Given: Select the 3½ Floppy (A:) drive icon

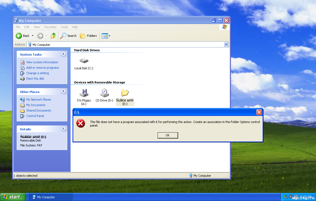Looking at the screenshot, I should click(x=84, y=93).
